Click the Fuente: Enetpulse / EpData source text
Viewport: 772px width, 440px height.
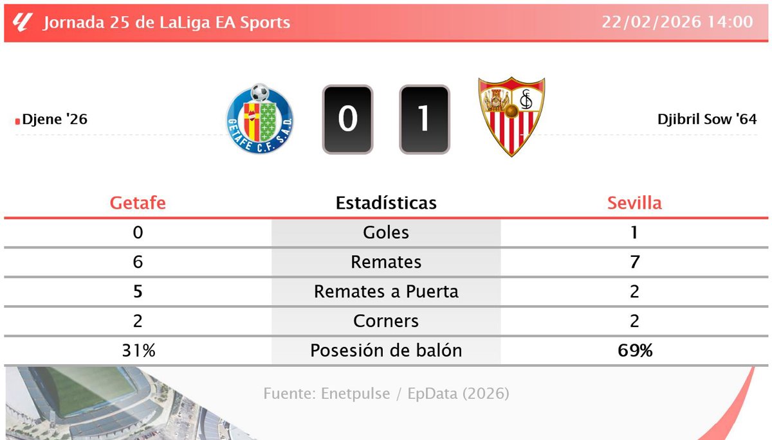point(386,394)
